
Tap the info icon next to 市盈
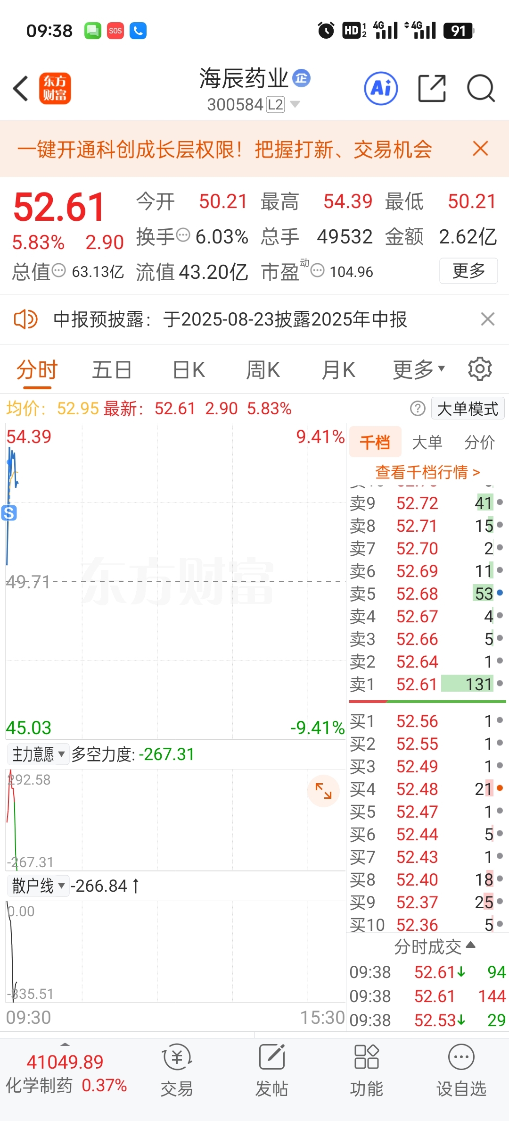click(318, 270)
